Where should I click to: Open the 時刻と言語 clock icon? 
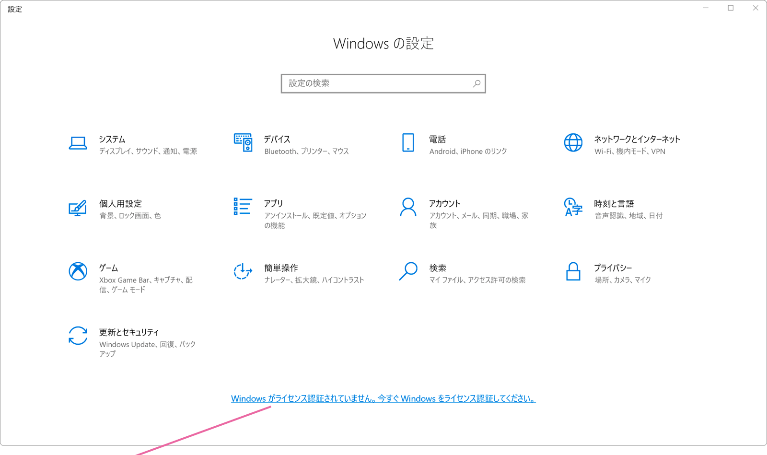click(x=573, y=207)
